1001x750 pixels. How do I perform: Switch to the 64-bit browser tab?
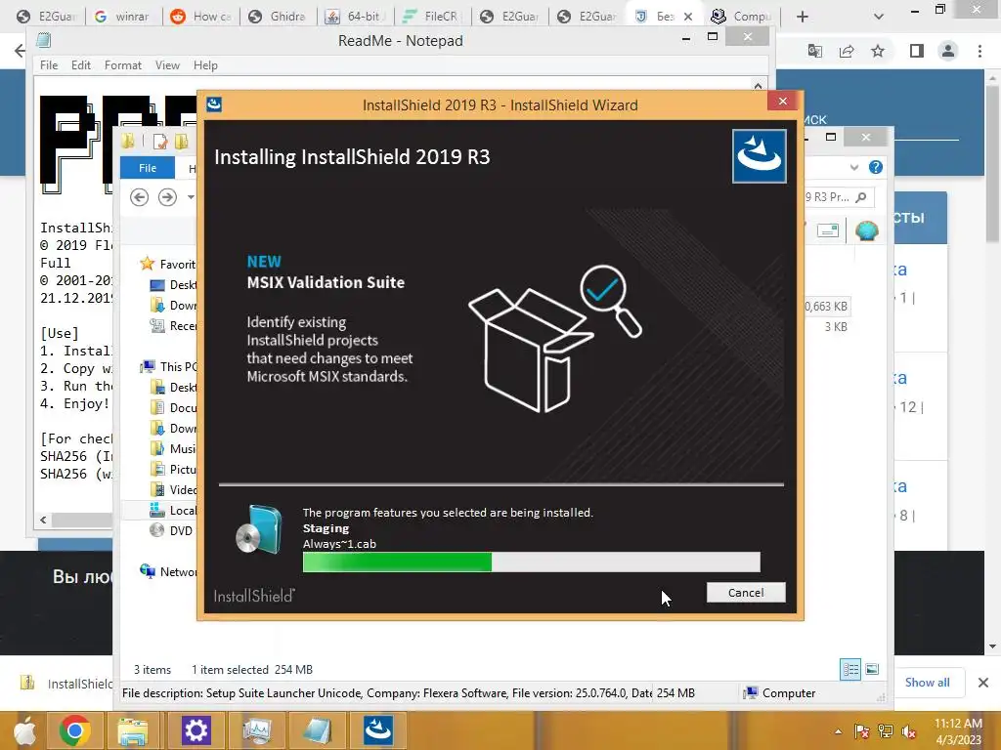pos(354,17)
